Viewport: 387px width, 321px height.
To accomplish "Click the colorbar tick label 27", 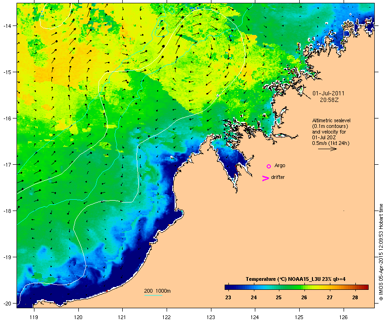I will tap(329, 297).
